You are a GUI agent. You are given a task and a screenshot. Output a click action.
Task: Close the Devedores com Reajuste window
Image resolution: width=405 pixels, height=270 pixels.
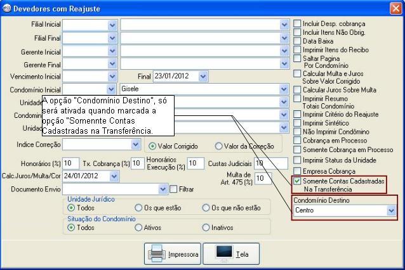pos(395,8)
